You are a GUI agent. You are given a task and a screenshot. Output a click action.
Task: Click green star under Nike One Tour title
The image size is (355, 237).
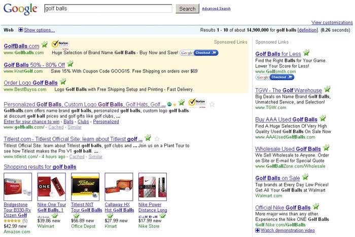(x=55, y=215)
